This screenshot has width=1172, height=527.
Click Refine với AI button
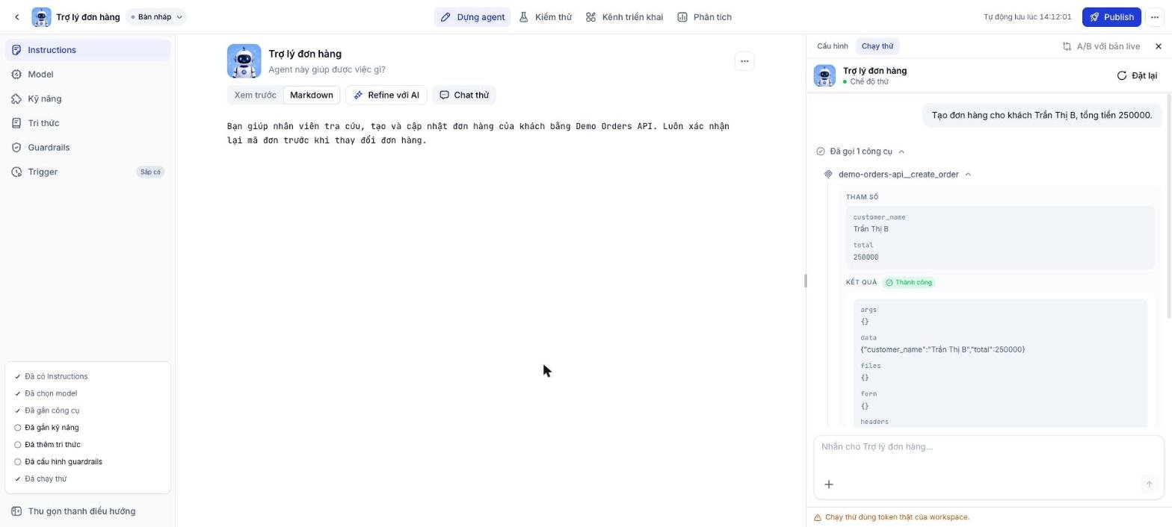click(386, 95)
